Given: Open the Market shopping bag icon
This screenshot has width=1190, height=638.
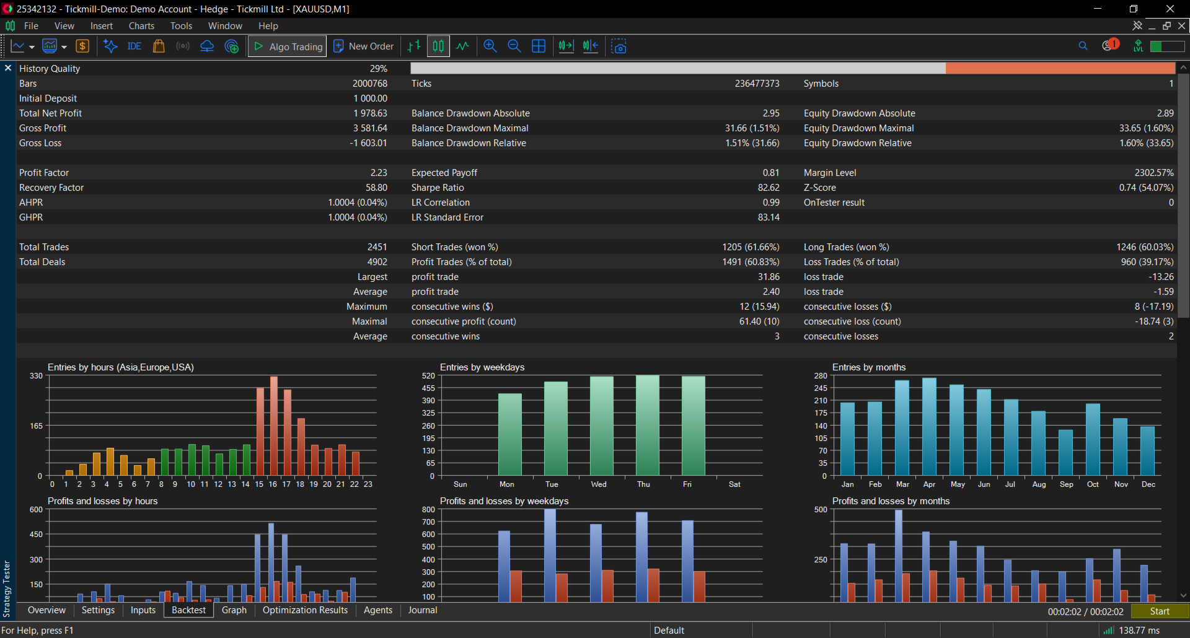Looking at the screenshot, I should tap(159, 46).
